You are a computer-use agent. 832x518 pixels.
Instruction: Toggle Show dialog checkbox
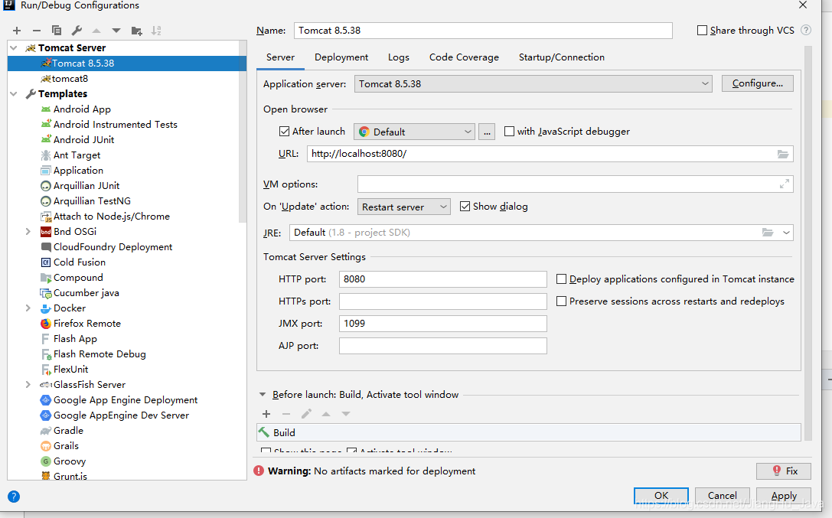point(465,207)
